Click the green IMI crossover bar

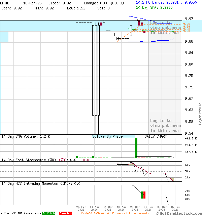click(x=142, y=195)
